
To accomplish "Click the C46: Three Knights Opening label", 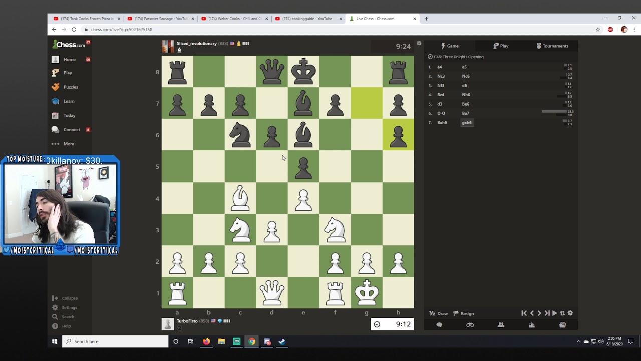I will [x=459, y=57].
